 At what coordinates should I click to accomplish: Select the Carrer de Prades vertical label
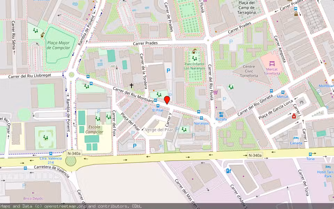169,17
